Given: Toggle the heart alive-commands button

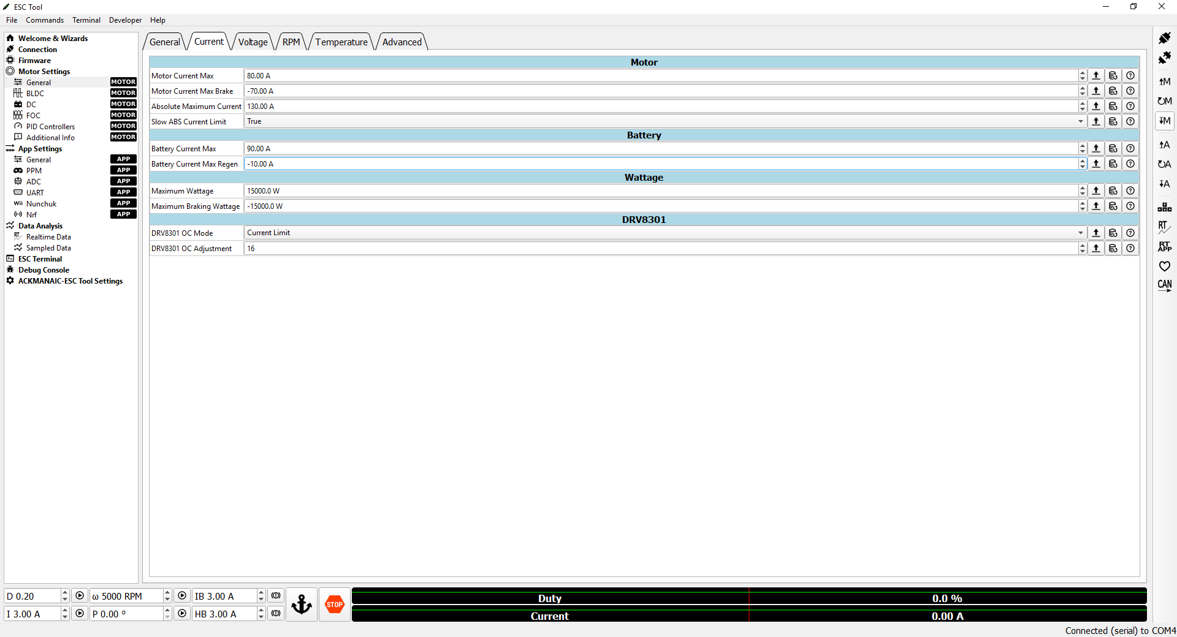Looking at the screenshot, I should tap(1164, 266).
